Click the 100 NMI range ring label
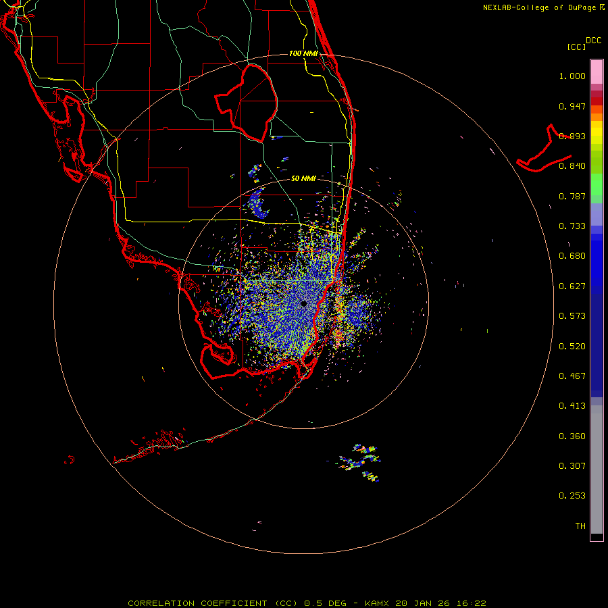 (x=303, y=53)
